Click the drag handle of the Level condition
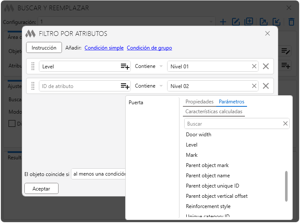The height and width of the screenshot is (223, 300). [x=33, y=66]
